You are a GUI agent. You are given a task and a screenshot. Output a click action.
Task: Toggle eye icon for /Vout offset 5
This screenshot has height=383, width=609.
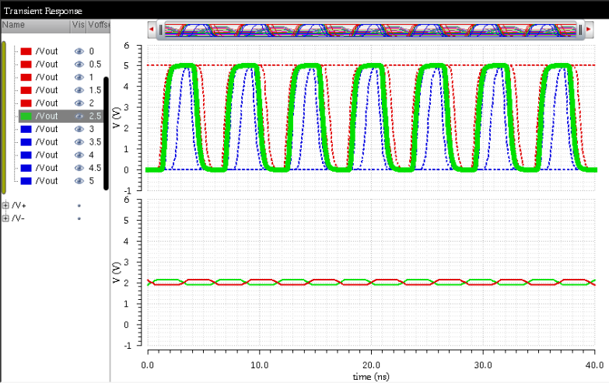point(79,181)
